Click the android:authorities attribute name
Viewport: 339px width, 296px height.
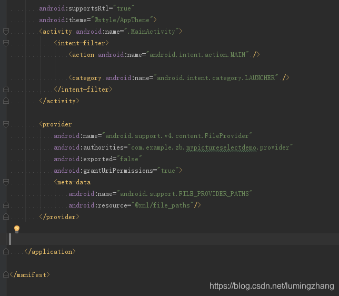88,147
